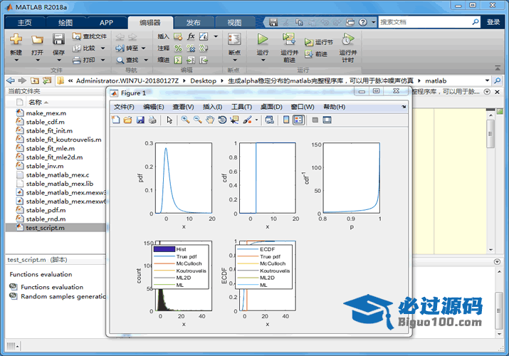The image size is (509, 356).
Task: Click the Breakpoints (断点) icon
Action: click(x=234, y=39)
